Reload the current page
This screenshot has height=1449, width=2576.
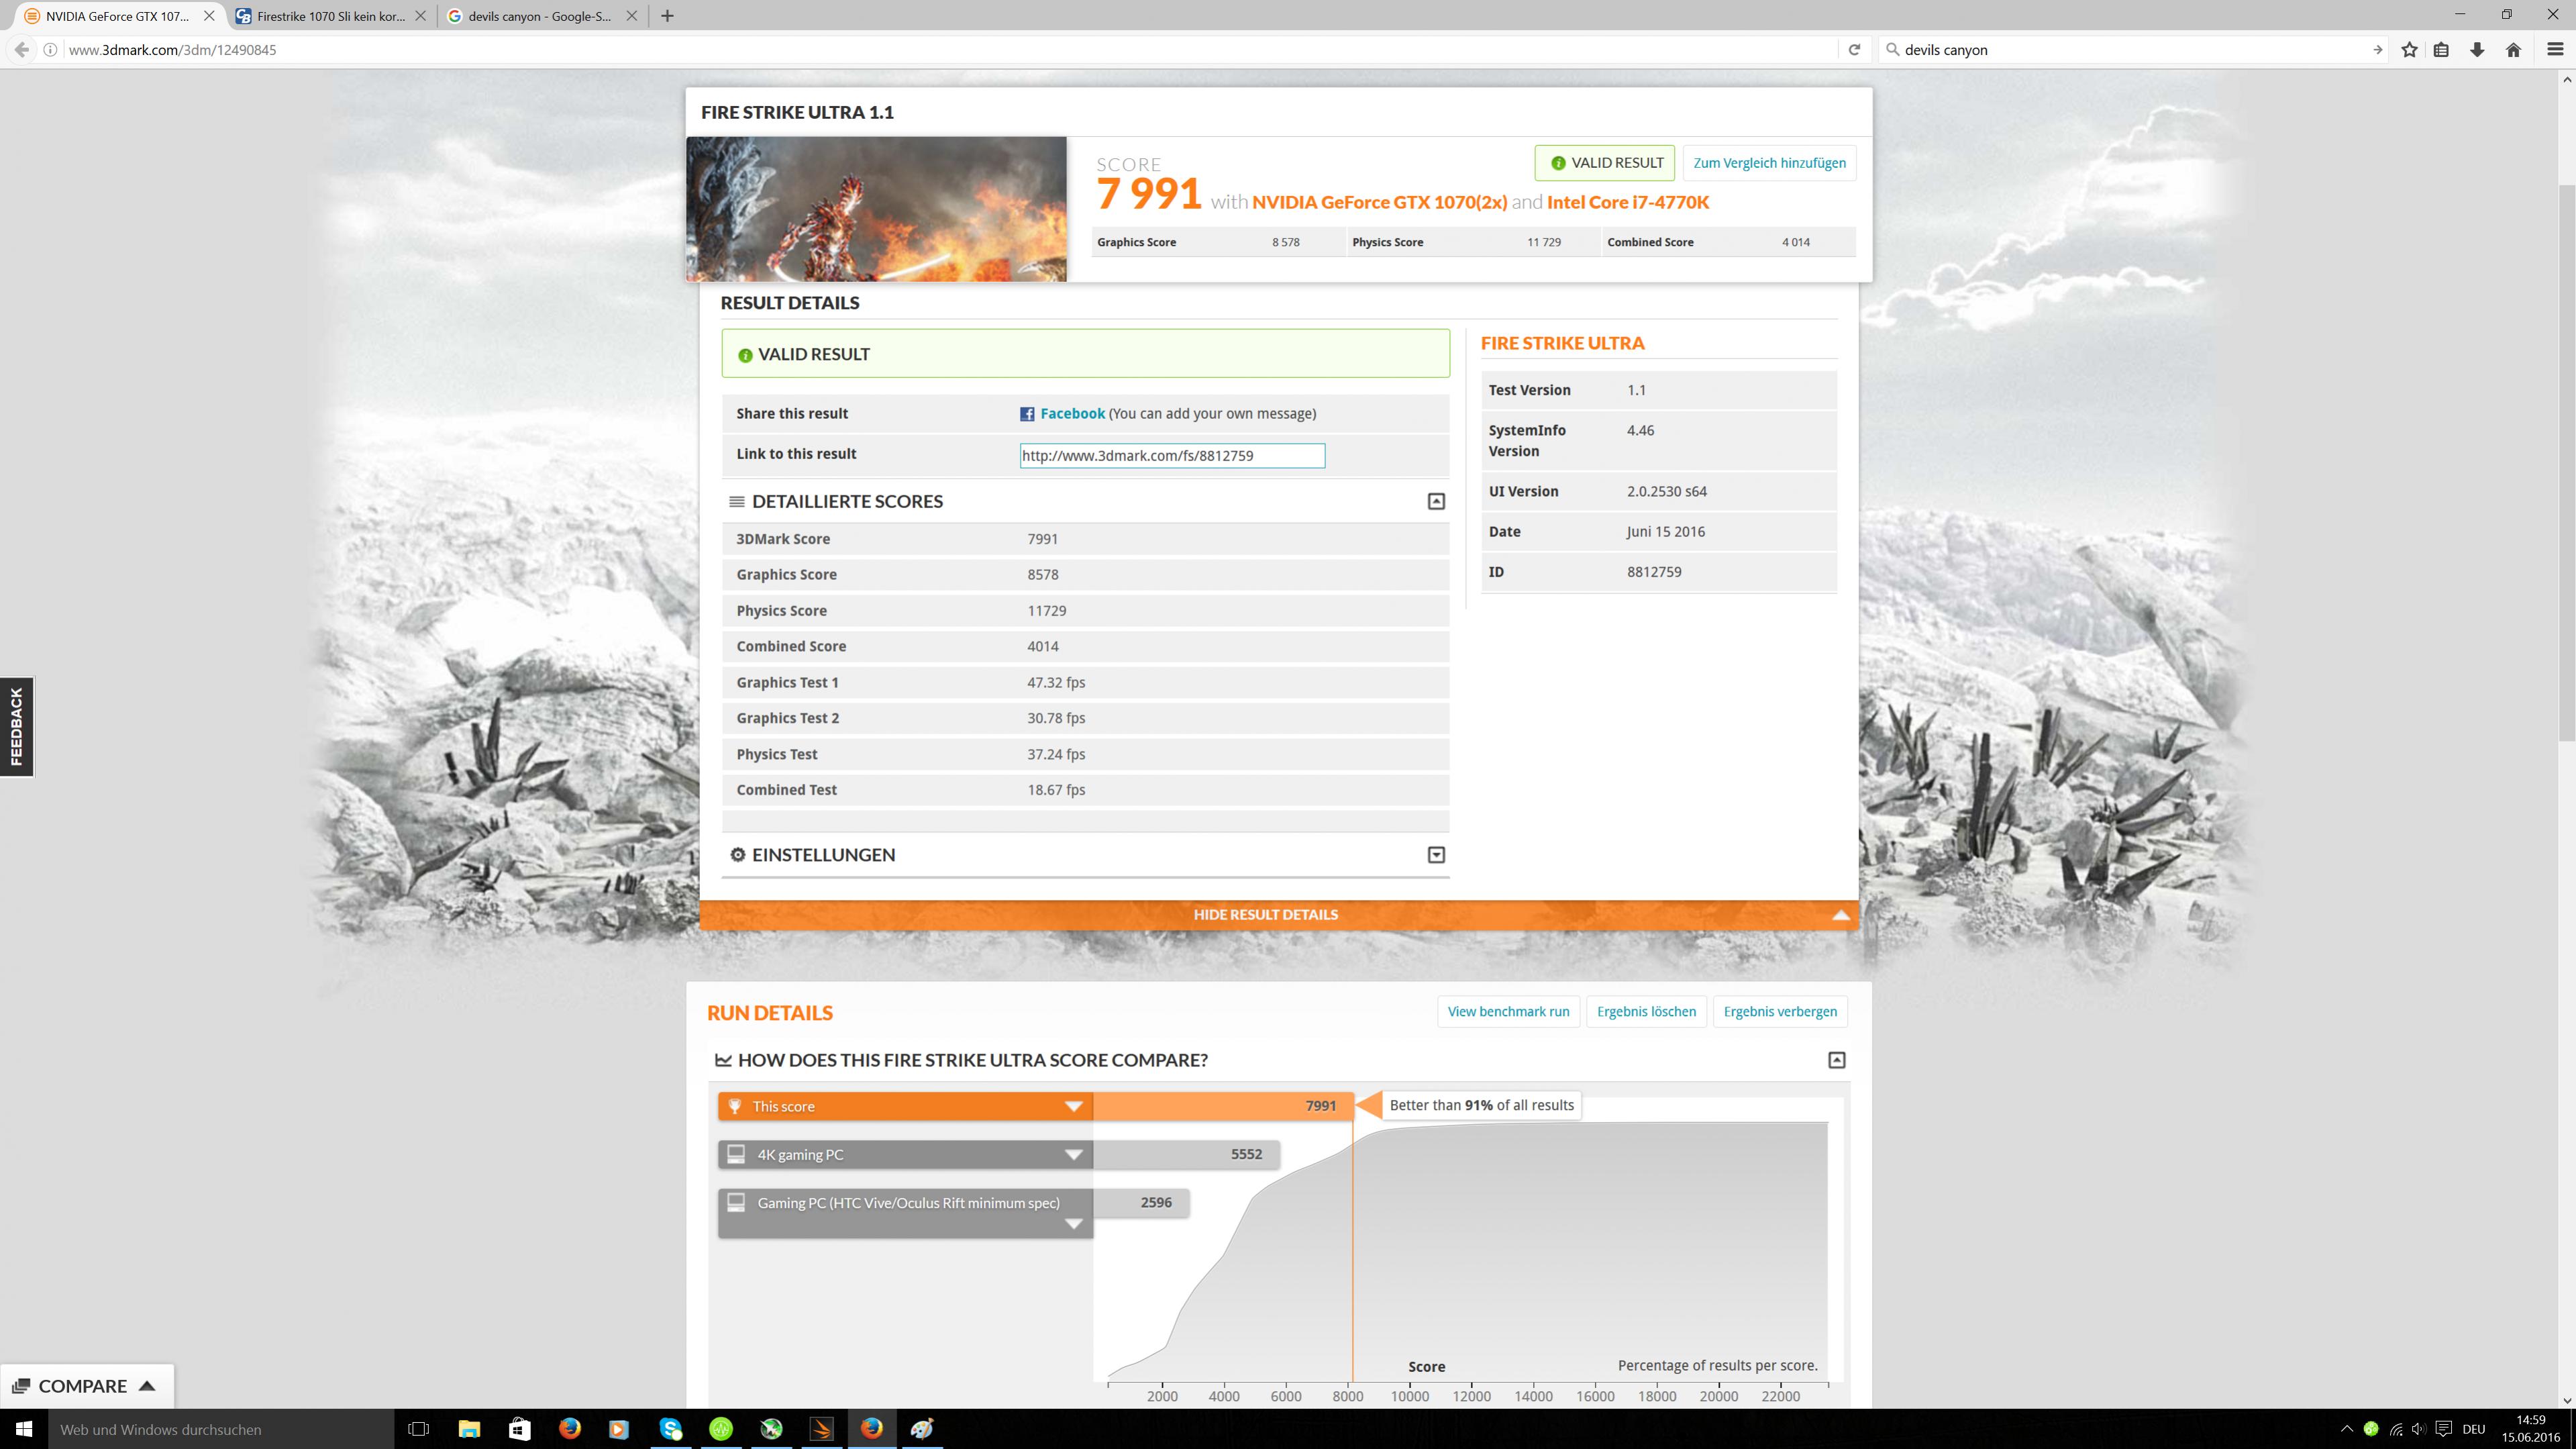(x=1854, y=49)
